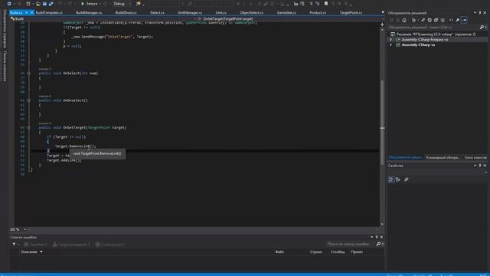Sort by the Файл column header
The width and height of the screenshot is (490, 276).
coord(279,252)
